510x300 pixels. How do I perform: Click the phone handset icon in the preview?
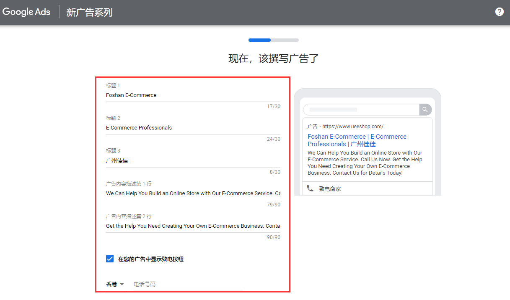(310, 188)
